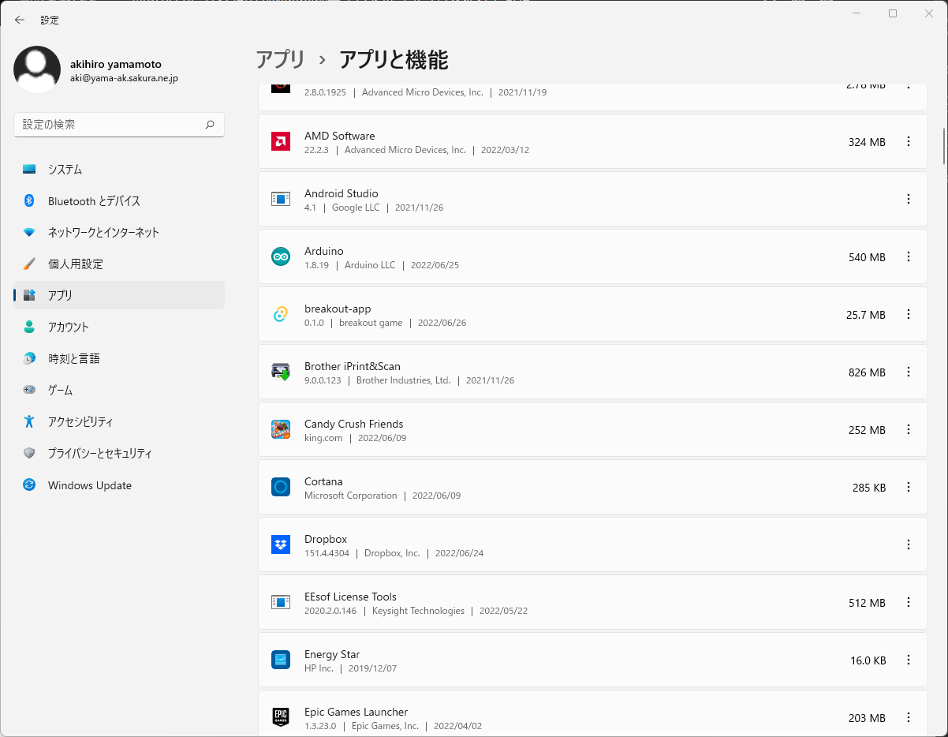The width and height of the screenshot is (948, 737).
Task: Go to Windows Update in the sidebar
Action: [x=89, y=485]
